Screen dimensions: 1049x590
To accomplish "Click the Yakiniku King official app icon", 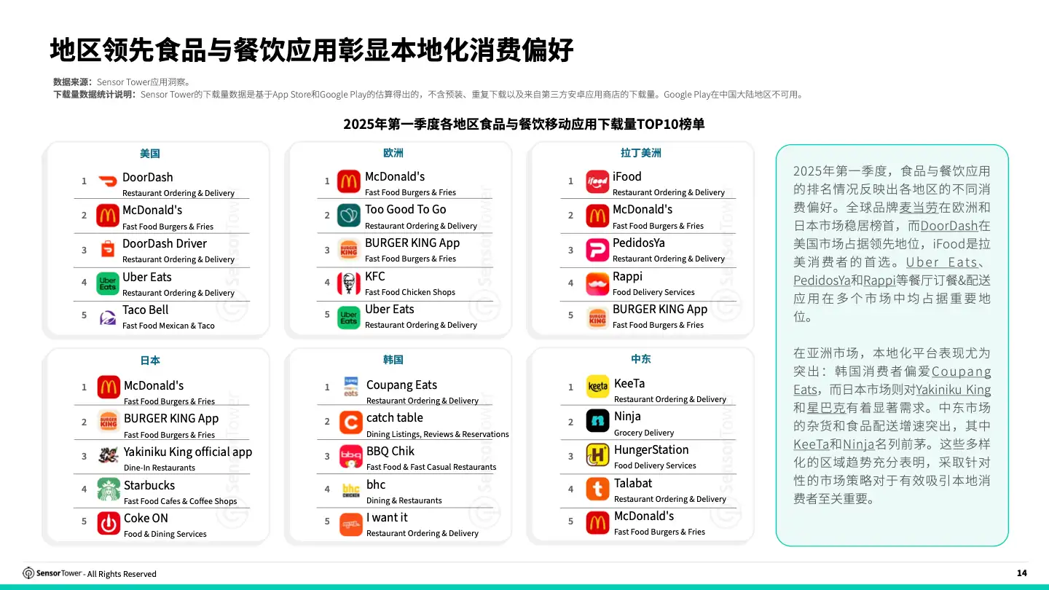I will tap(109, 455).
